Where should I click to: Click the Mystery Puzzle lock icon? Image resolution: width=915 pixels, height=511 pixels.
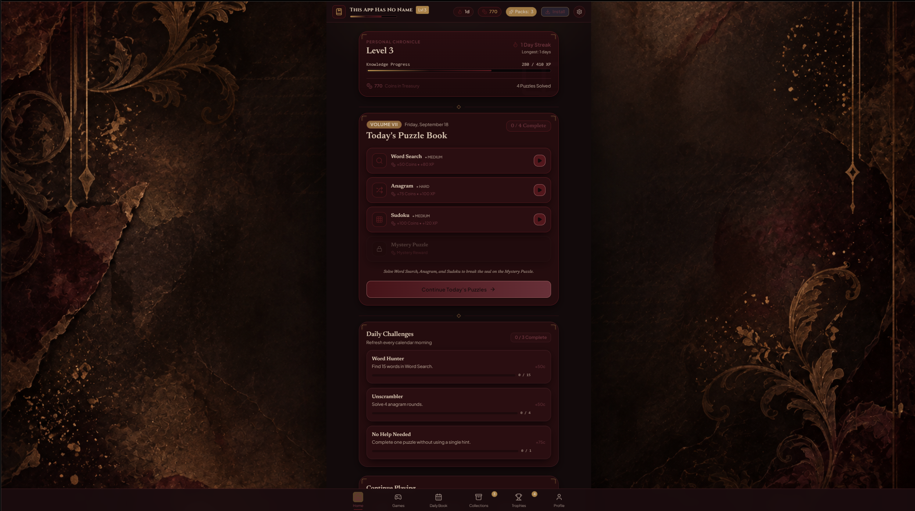click(x=379, y=249)
